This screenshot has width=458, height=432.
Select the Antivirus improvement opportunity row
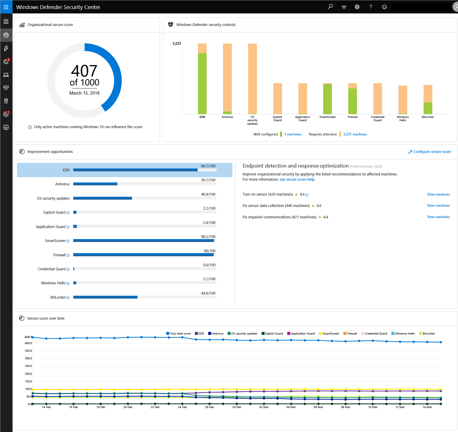tap(125, 184)
